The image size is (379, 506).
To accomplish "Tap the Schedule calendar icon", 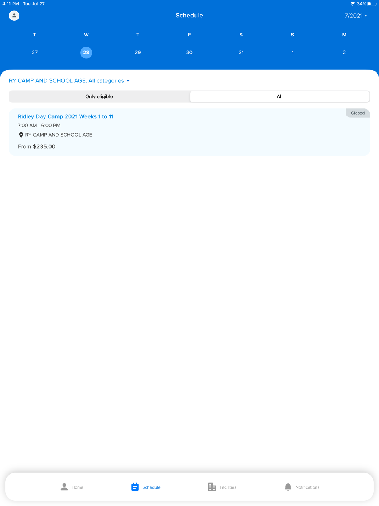I will pyautogui.click(x=135, y=487).
